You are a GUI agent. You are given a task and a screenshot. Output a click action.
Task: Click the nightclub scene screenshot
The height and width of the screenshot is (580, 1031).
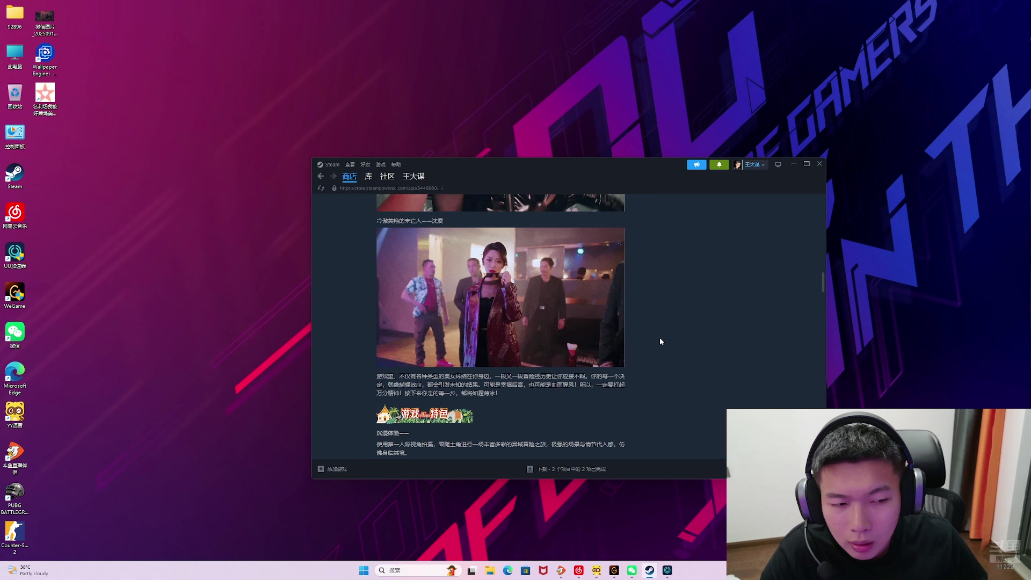[500, 297]
